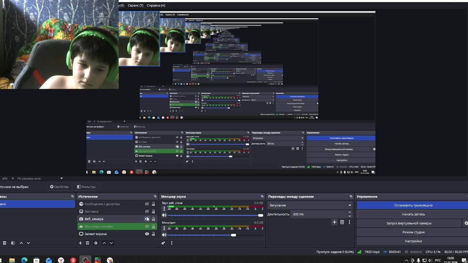468x263 pixels.
Task: Open the preview scale dropdown arrow
Action: pyautogui.click(x=61, y=178)
